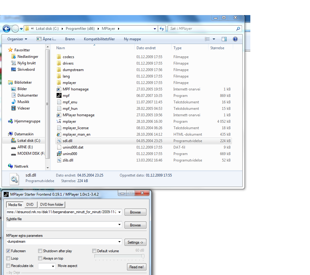Viewport: 310px width, 275px height.
Task: Open Nylig brukt in sidebar
Action: click(26, 63)
